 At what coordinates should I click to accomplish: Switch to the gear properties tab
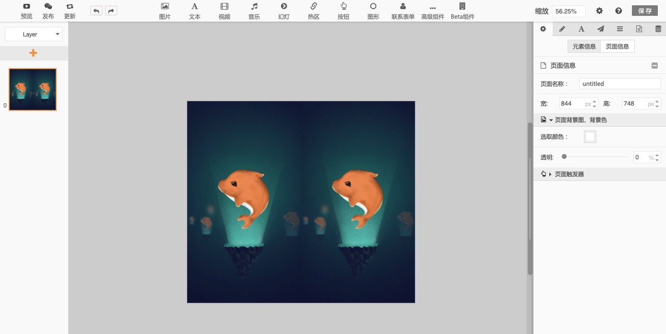[x=543, y=29]
